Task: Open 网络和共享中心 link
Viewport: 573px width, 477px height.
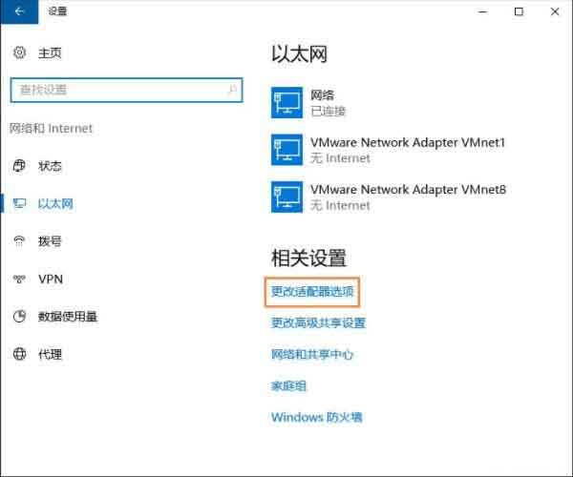Action: coord(312,354)
